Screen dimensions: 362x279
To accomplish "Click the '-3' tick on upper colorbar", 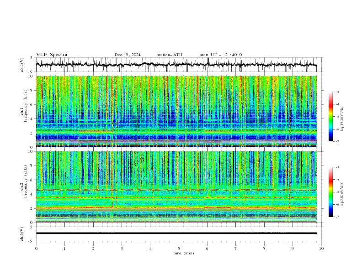I will (337, 92).
